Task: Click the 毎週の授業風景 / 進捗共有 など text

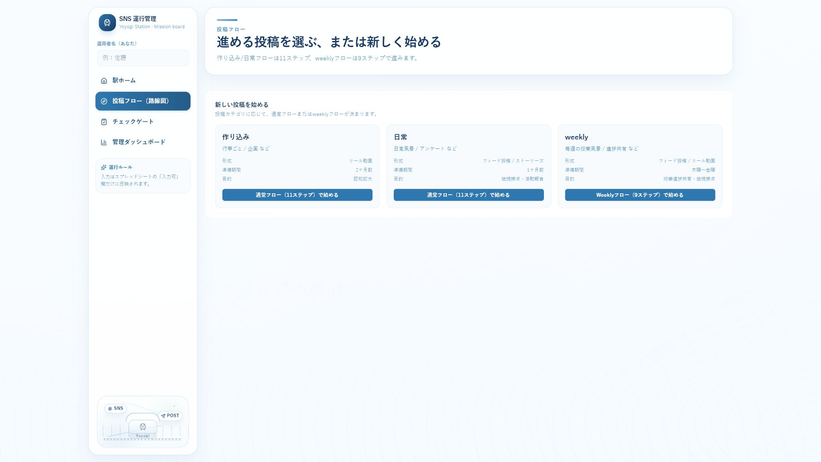Action: click(602, 148)
